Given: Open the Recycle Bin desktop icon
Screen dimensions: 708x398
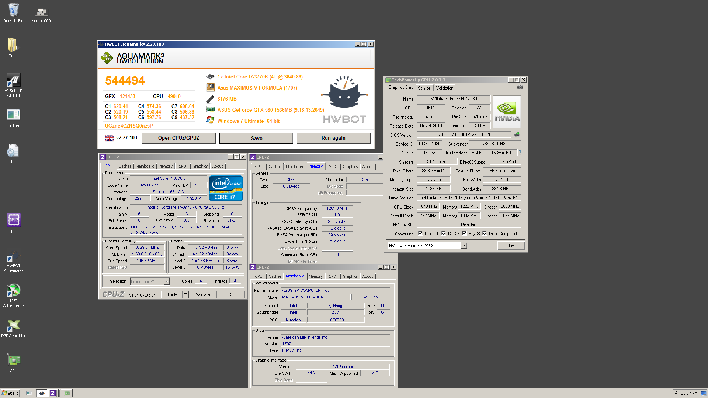Looking at the screenshot, I should pyautogui.click(x=13, y=13).
